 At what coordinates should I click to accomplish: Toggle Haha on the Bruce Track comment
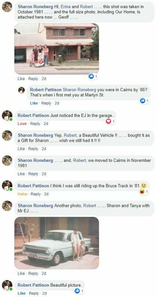(22, 194)
